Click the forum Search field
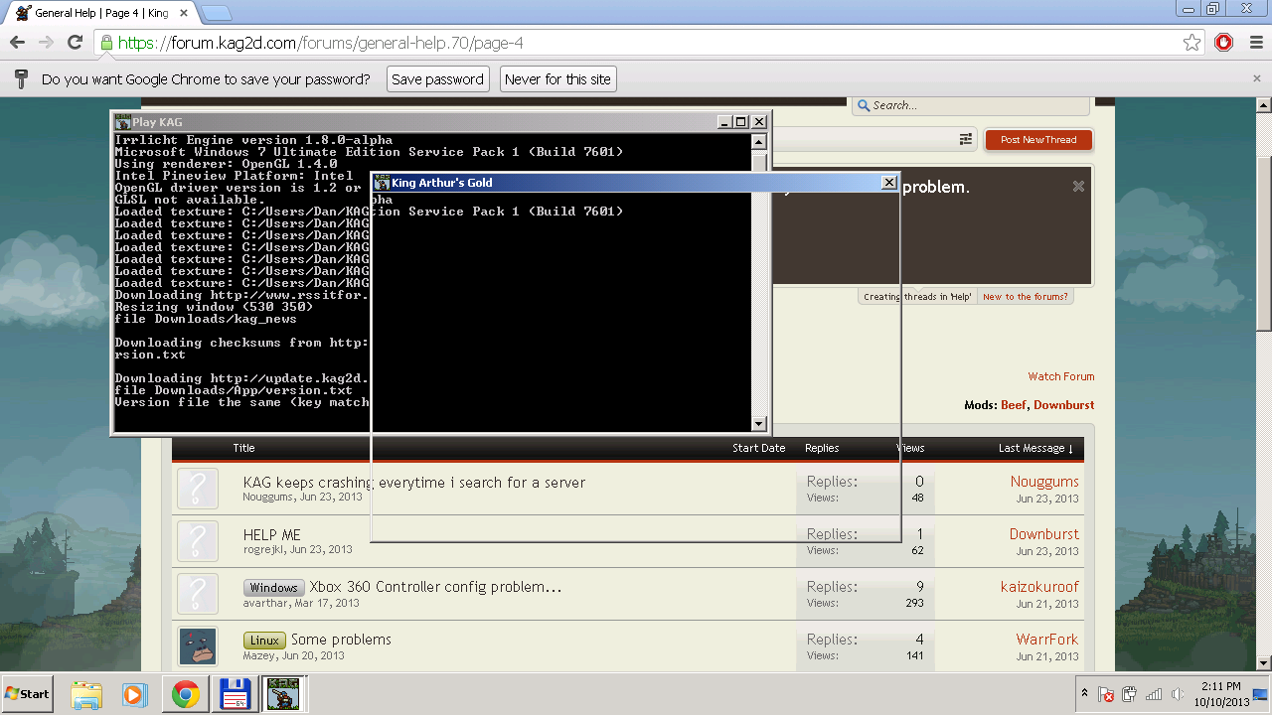 click(970, 105)
